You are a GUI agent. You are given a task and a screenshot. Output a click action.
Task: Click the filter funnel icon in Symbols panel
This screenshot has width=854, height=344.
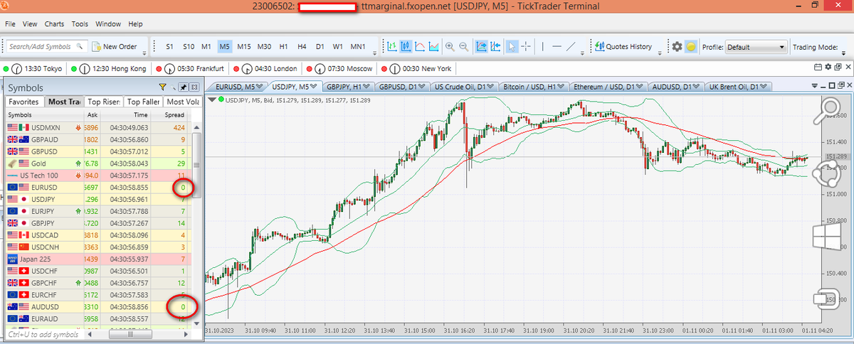(x=163, y=87)
